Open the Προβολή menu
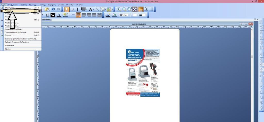 (23, 5)
